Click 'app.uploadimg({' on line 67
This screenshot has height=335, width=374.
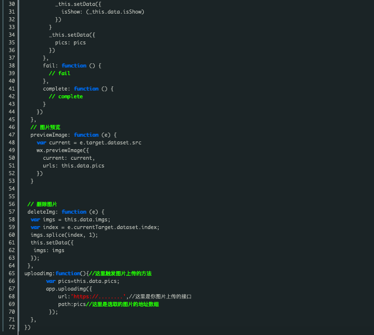click(x=69, y=289)
